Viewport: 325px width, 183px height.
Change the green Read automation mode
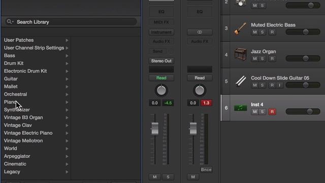click(161, 78)
